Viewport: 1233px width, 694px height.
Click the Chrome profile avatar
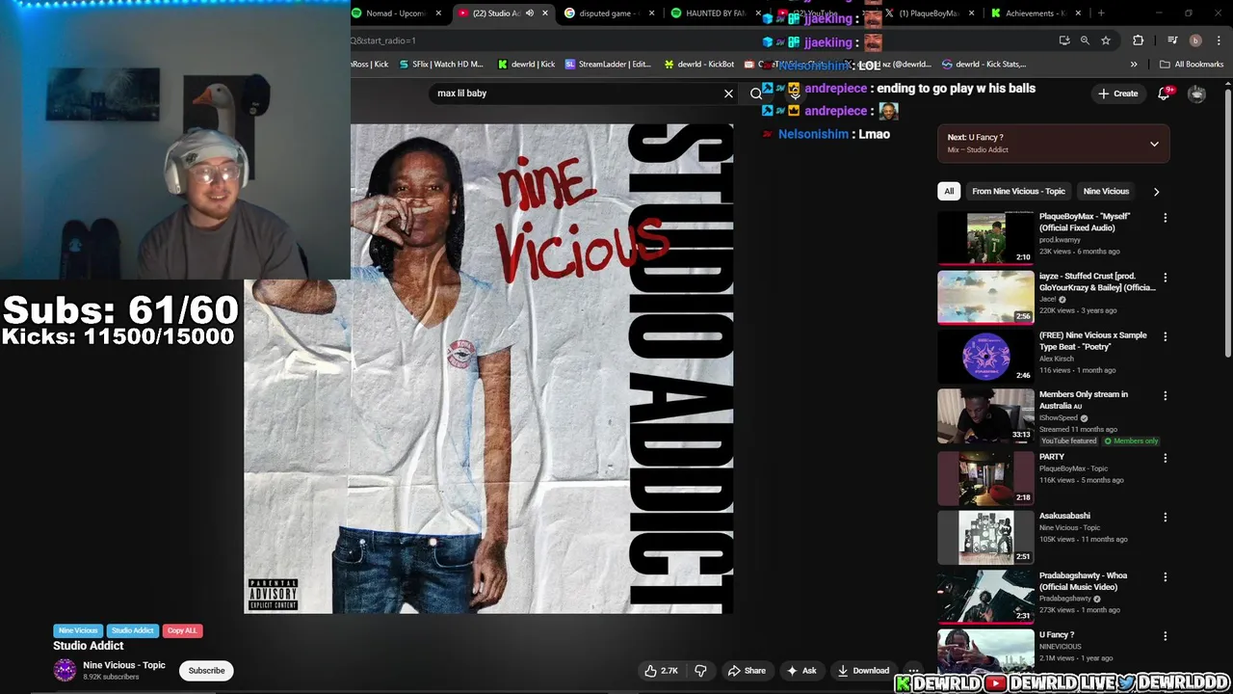click(x=1195, y=40)
